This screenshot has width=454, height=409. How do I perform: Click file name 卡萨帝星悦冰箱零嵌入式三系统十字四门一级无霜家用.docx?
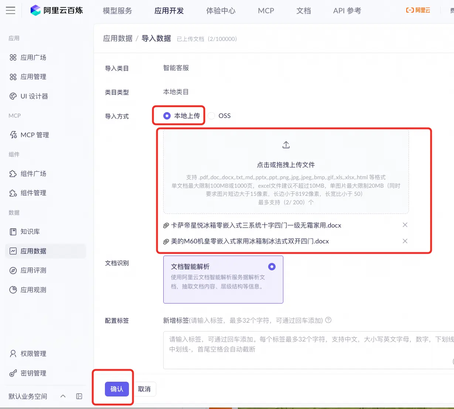click(256, 225)
